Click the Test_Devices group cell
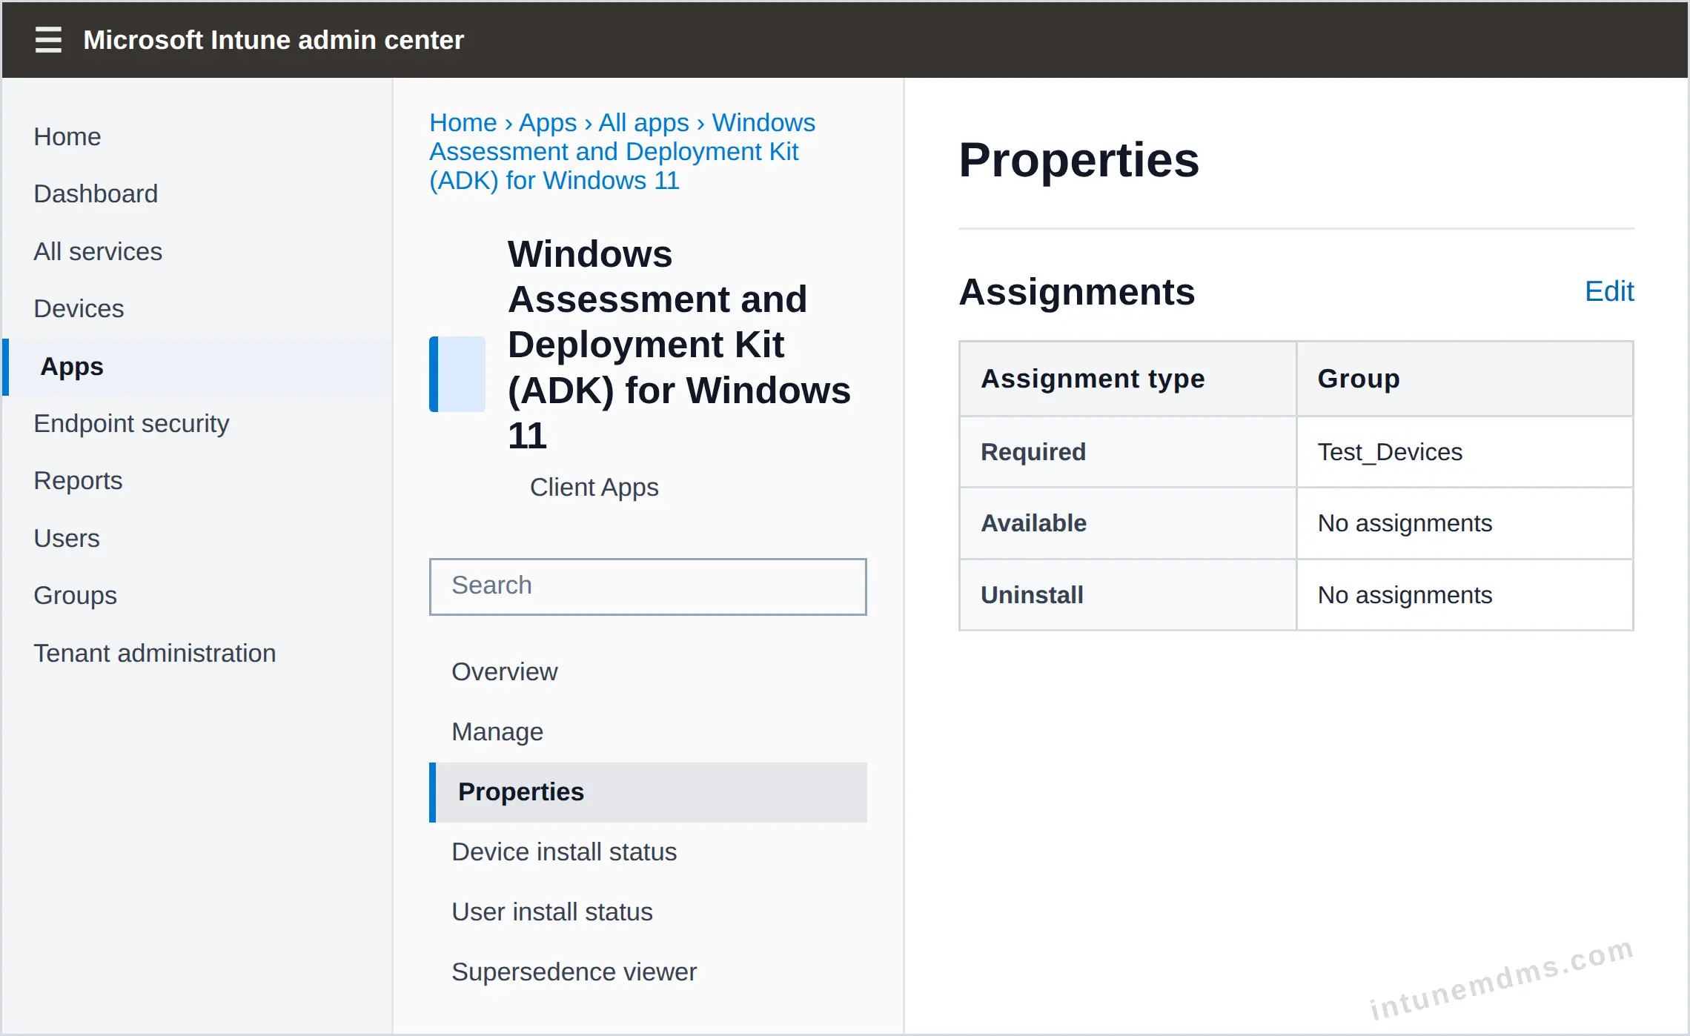The image size is (1690, 1036). pos(1465,452)
